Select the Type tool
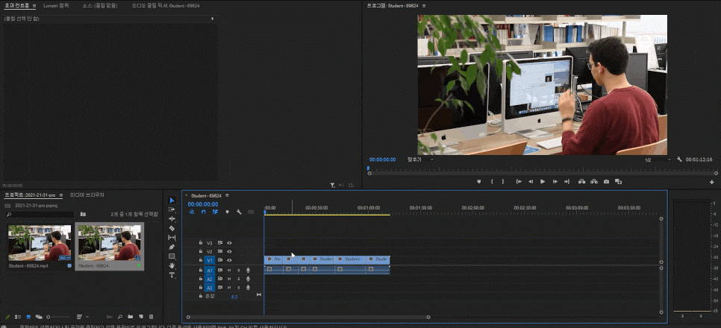 [x=172, y=275]
